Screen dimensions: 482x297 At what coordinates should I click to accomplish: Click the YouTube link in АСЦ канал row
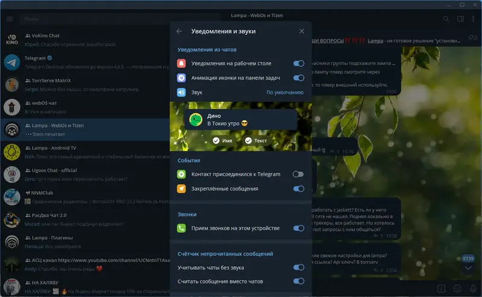114,260
